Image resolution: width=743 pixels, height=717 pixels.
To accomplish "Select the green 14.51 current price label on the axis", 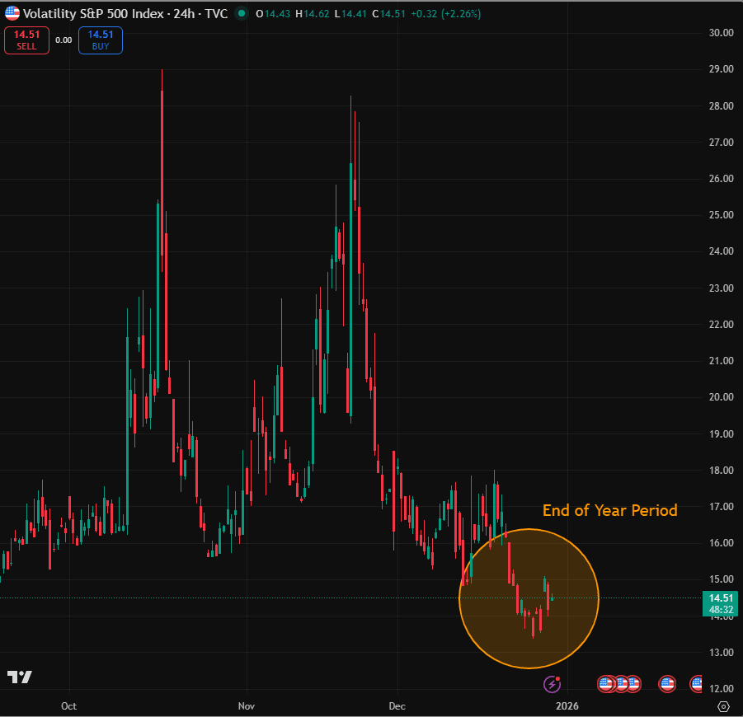I will click(x=721, y=598).
